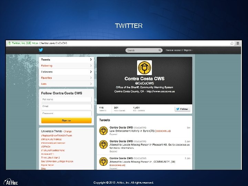This screenshot has height=186, width=248.
Task: Open the Following sidebar item
Action: point(66,66)
